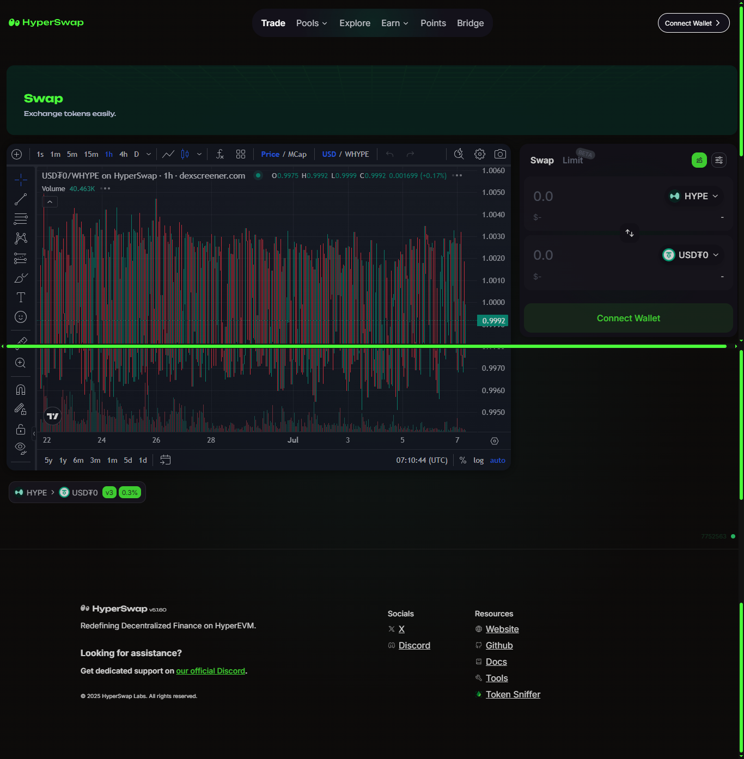The width and height of the screenshot is (744, 759).
Task: Click the TradingView logo badge
Action: 53,416
